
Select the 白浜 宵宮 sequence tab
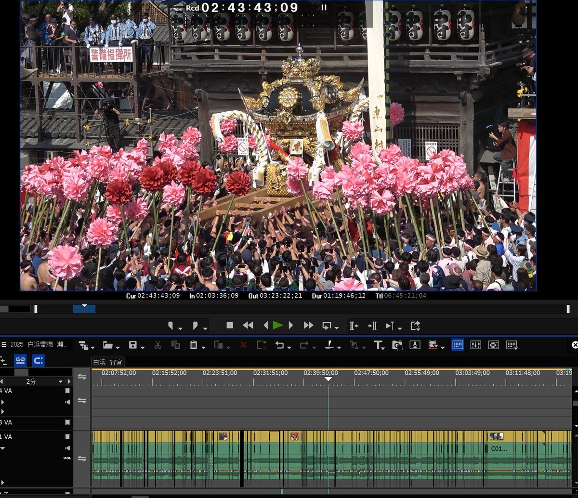pos(107,362)
